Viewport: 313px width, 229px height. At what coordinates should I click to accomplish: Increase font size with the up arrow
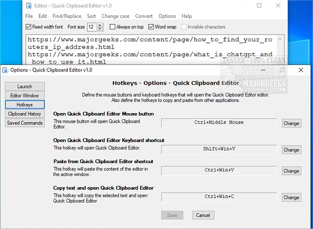(x=100, y=25)
